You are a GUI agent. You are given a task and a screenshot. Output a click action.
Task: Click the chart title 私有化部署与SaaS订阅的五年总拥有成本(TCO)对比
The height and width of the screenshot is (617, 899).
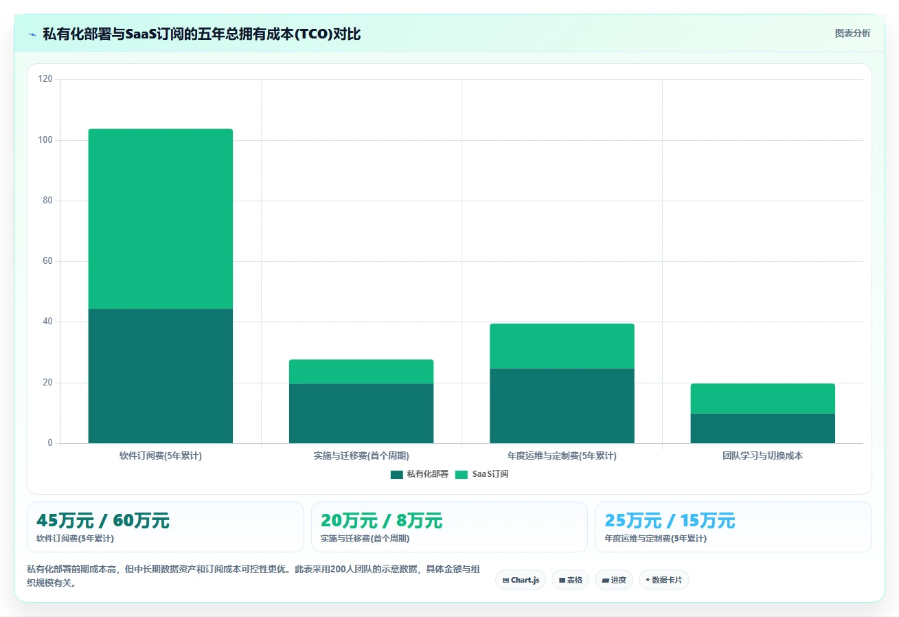(x=202, y=34)
